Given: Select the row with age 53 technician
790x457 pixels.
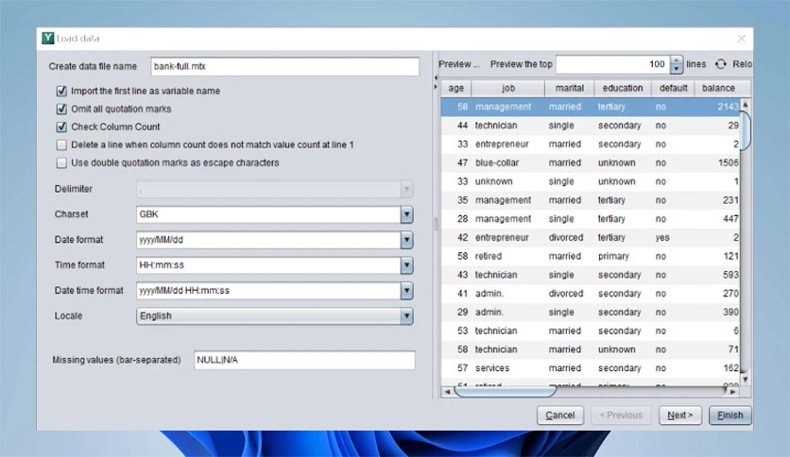Looking at the screenshot, I should (591, 330).
